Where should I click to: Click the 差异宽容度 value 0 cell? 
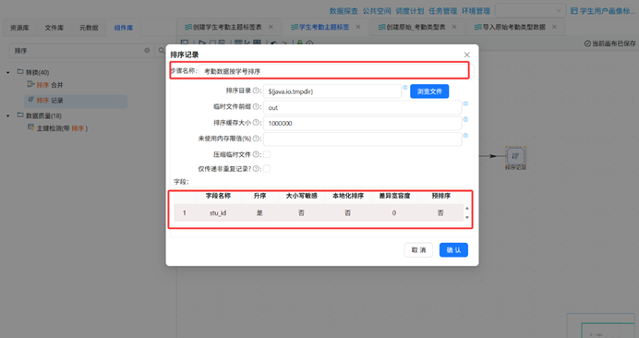(394, 212)
